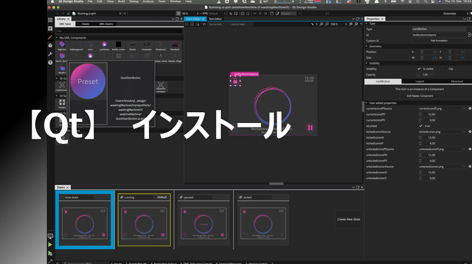Click the form editor horizontal scrollbar

(x=276, y=184)
